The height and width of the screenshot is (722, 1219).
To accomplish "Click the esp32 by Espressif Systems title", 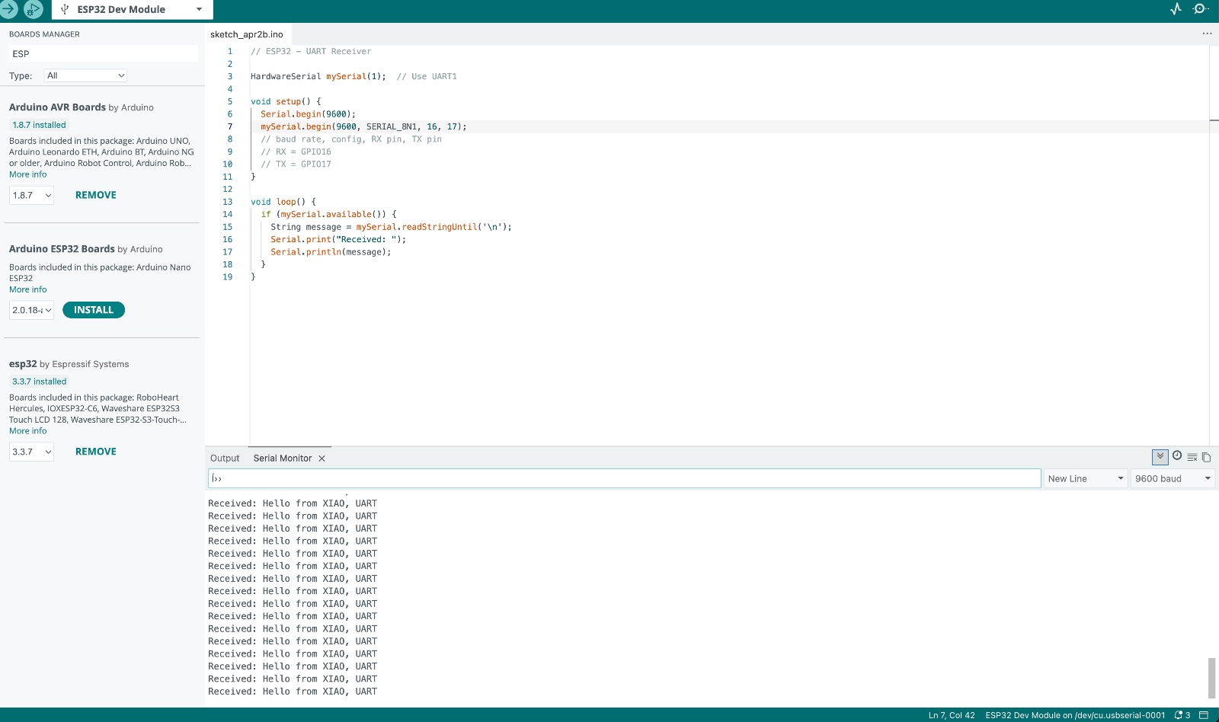I will (x=69, y=364).
